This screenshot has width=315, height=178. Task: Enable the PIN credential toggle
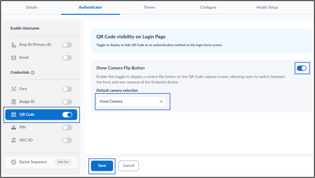pyautogui.click(x=67, y=128)
